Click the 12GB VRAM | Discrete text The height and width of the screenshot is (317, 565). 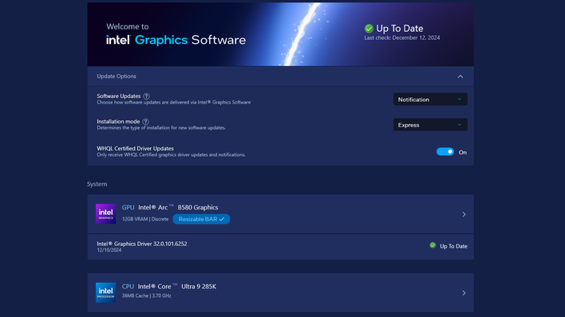(x=145, y=219)
